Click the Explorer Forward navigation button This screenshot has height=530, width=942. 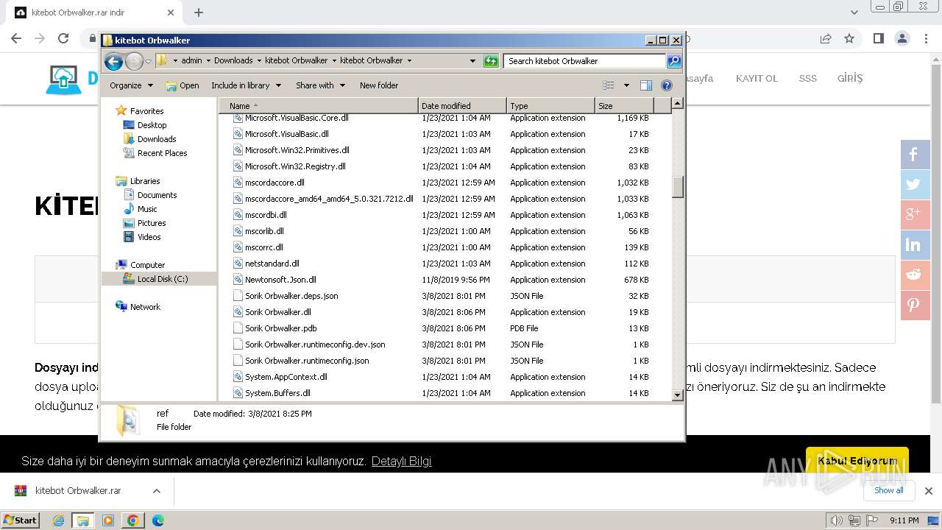tap(134, 61)
